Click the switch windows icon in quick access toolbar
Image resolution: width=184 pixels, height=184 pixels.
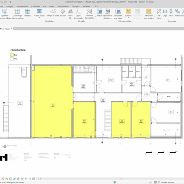5,2
